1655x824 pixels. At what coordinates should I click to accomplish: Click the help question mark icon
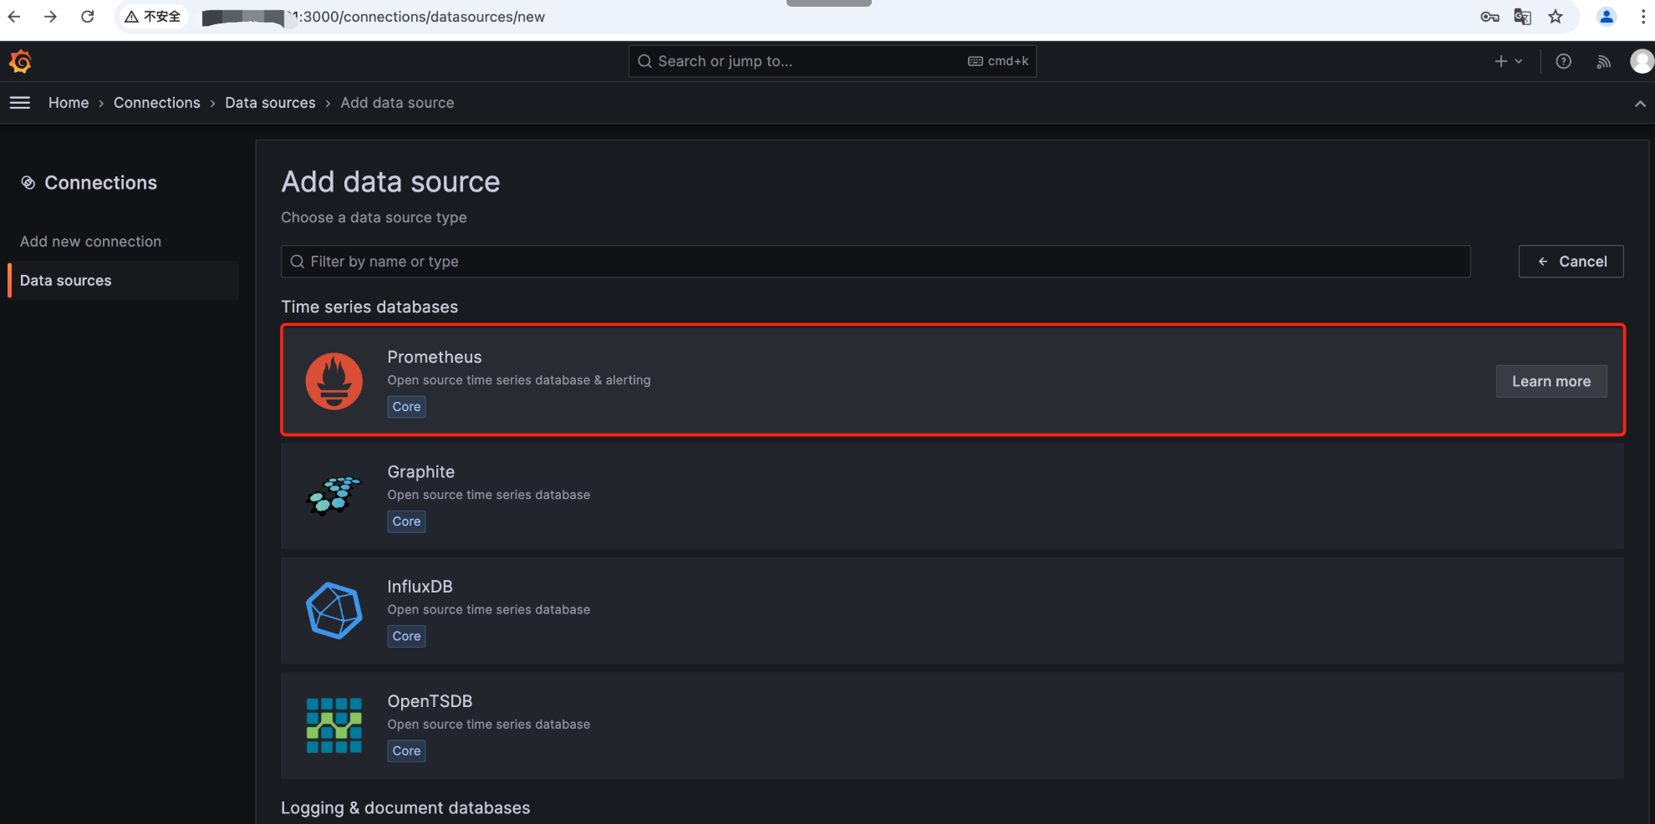pos(1563,61)
